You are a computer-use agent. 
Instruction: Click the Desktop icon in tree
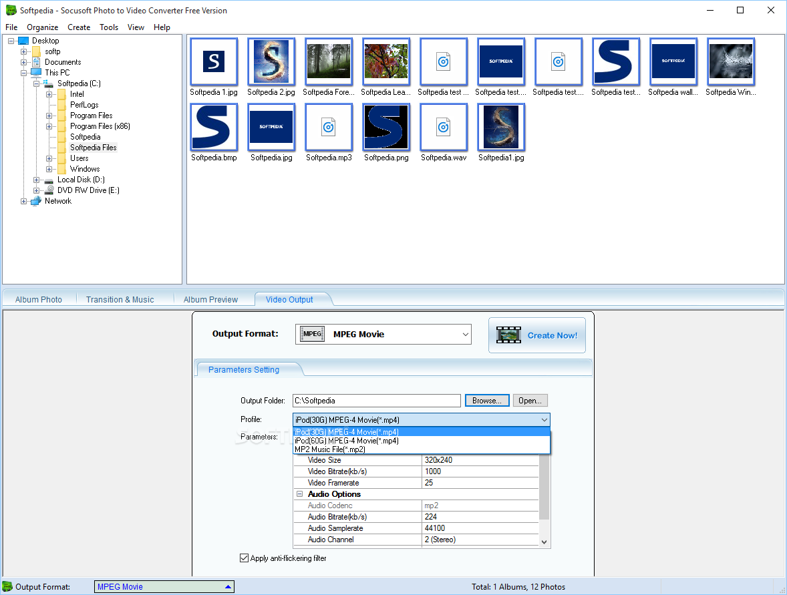coord(23,41)
